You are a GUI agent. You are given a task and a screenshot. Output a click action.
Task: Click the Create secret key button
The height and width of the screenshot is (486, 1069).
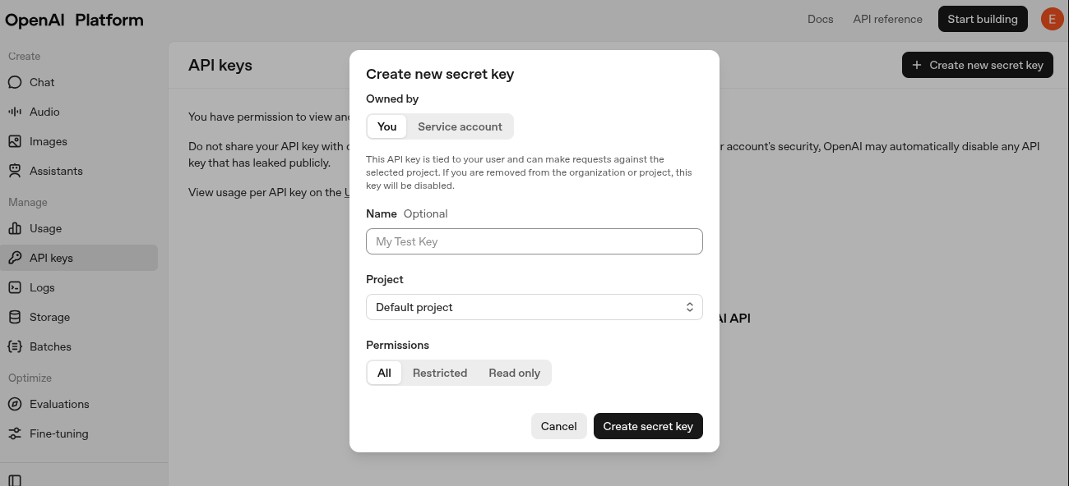[648, 426]
